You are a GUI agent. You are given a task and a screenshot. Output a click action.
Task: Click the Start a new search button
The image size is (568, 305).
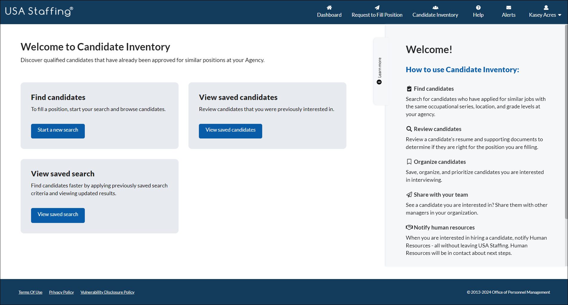58,131
